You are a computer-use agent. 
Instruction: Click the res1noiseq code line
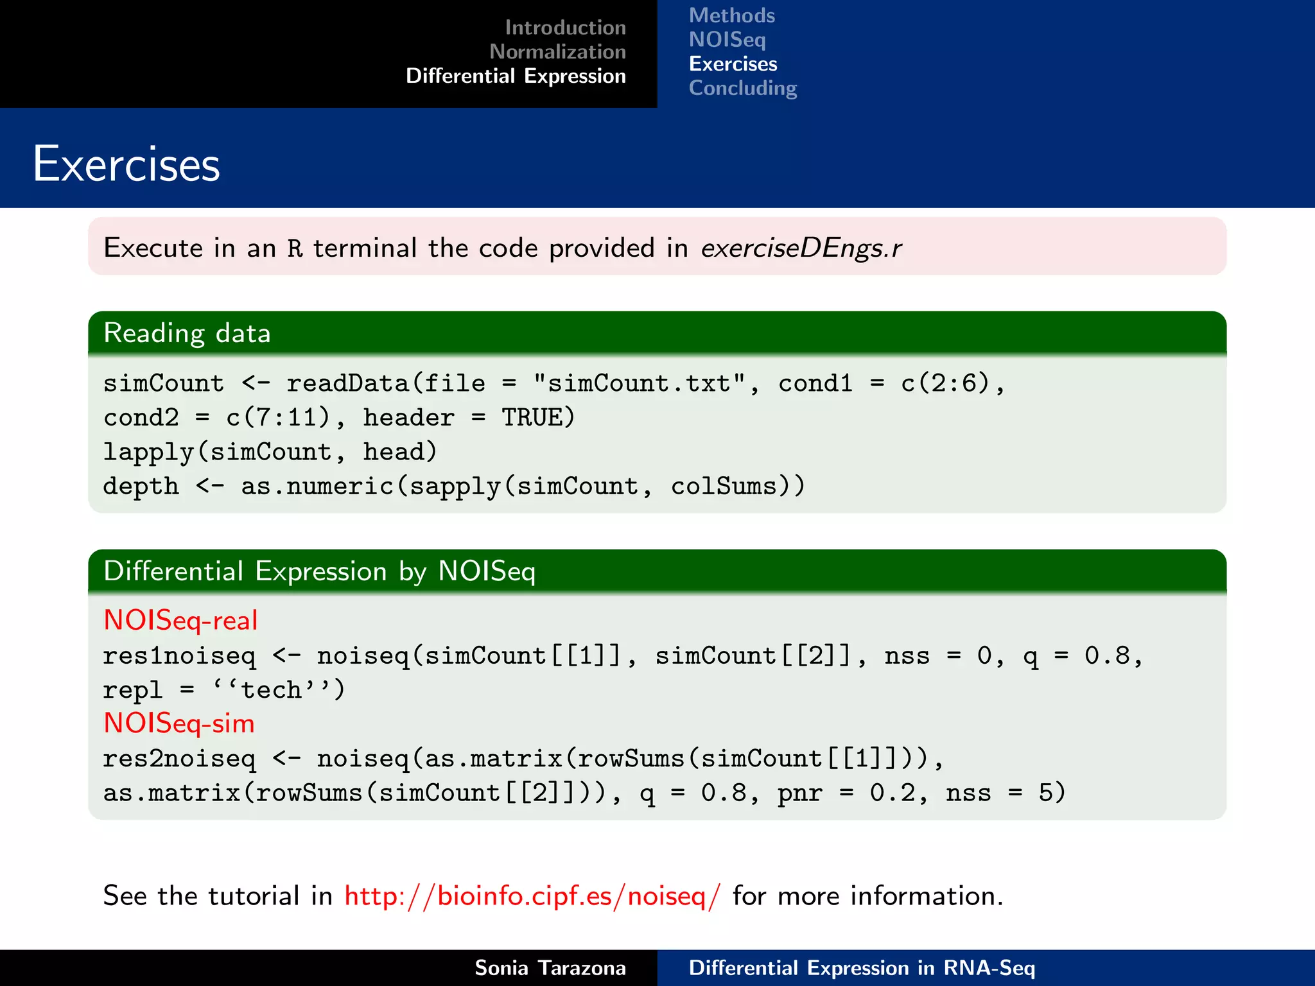coord(623,656)
